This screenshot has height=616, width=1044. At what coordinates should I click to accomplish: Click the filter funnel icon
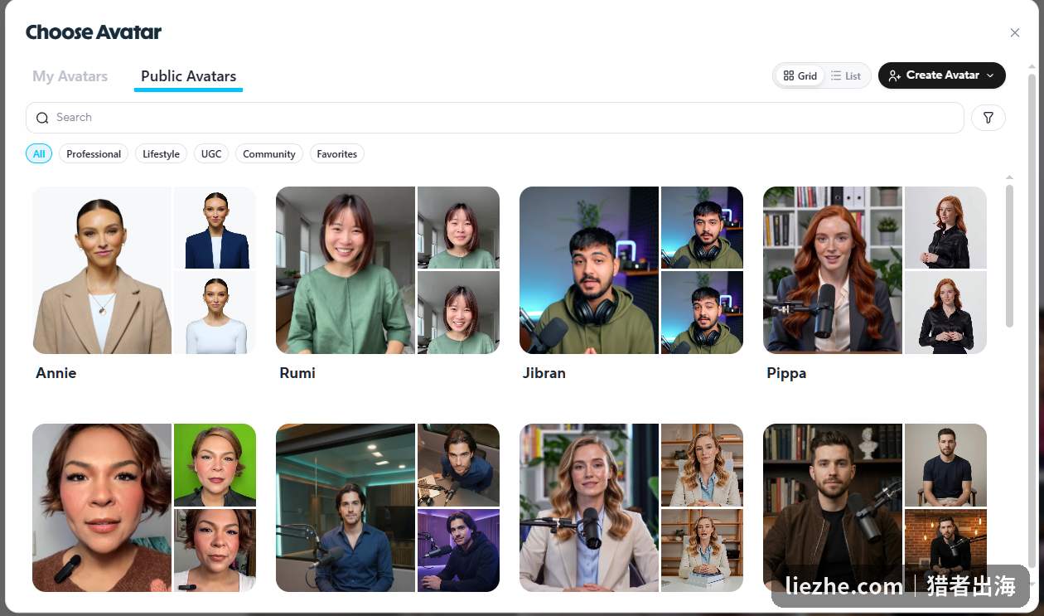pos(988,118)
